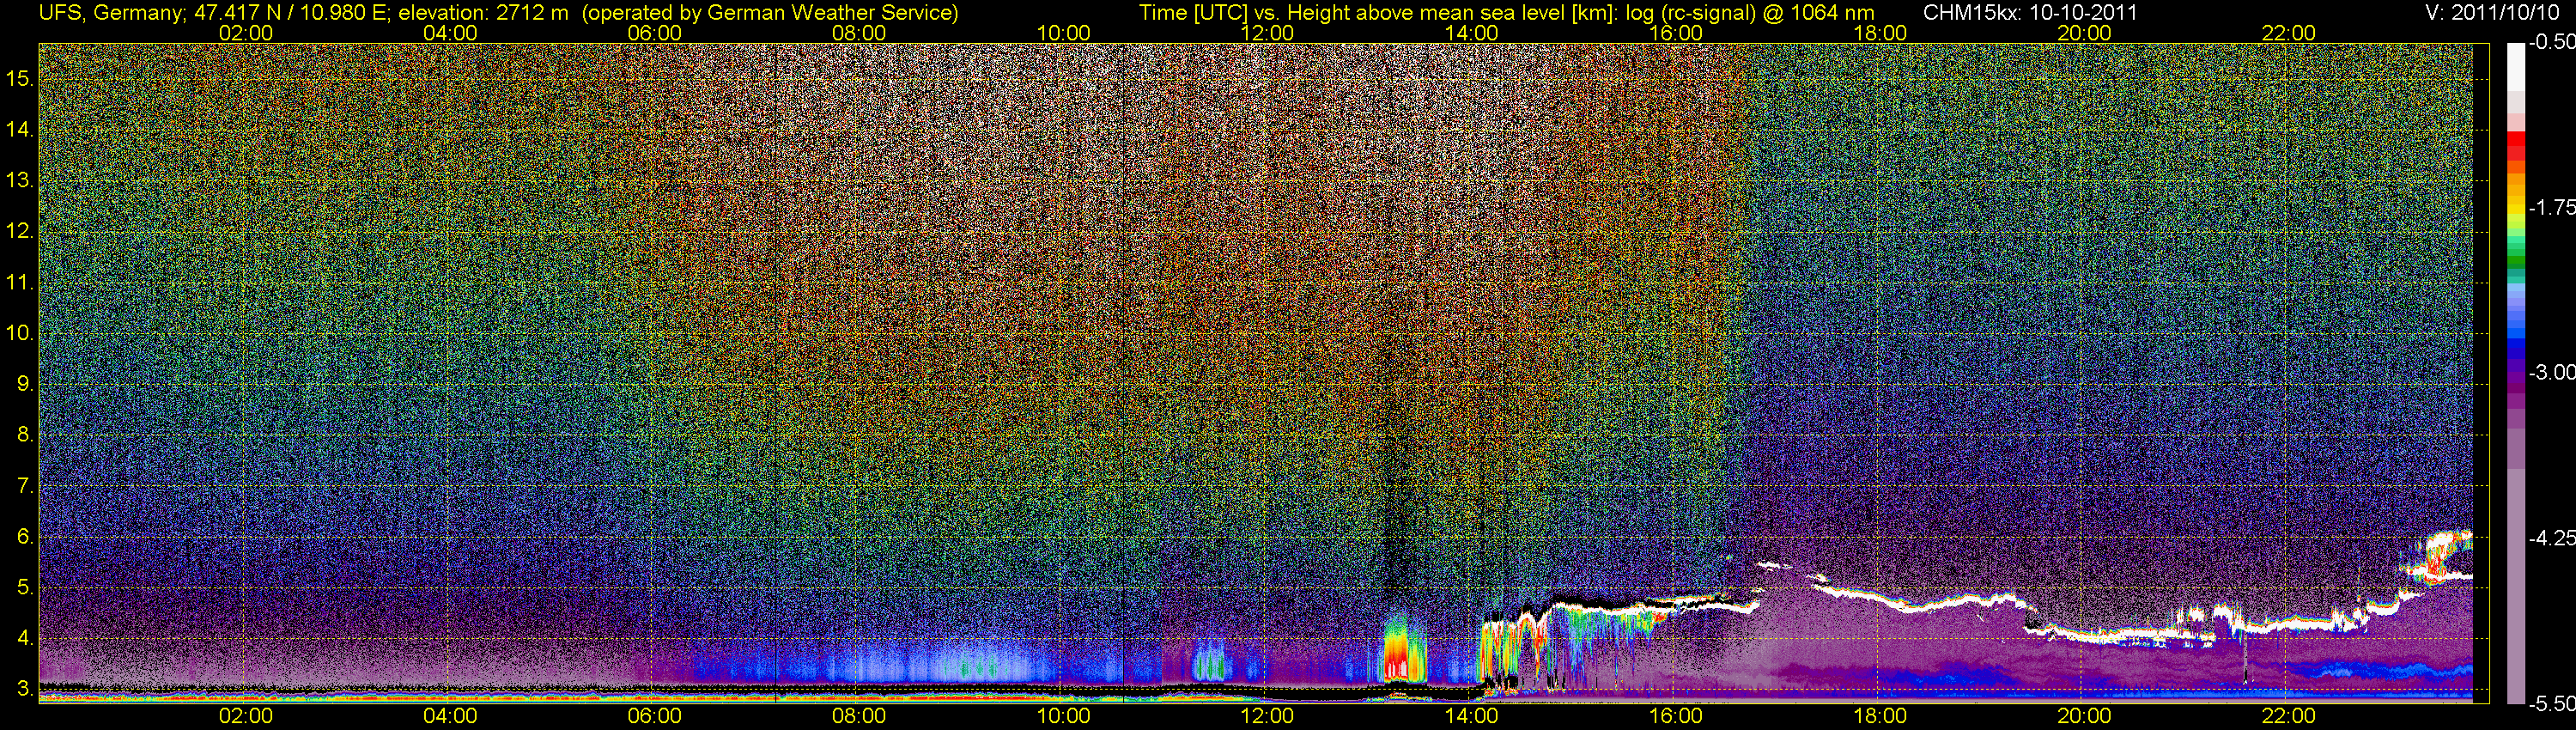Select colorbar value '-3.00'

[2551, 373]
